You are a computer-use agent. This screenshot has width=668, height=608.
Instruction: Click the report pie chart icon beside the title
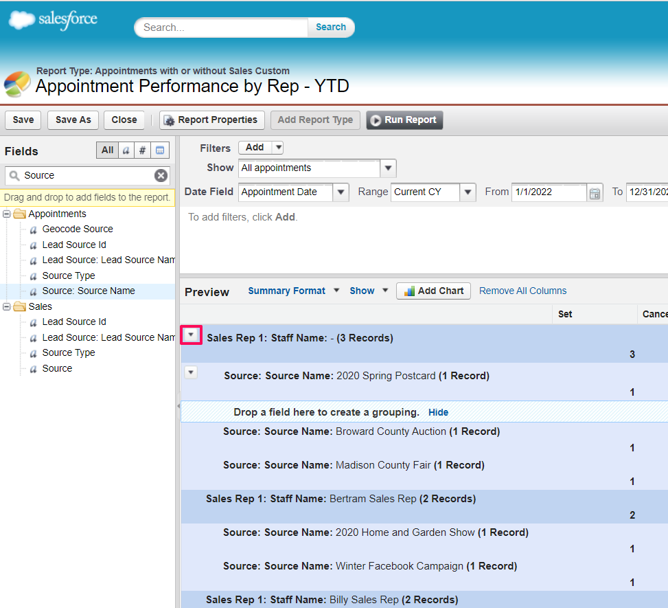pos(17,84)
